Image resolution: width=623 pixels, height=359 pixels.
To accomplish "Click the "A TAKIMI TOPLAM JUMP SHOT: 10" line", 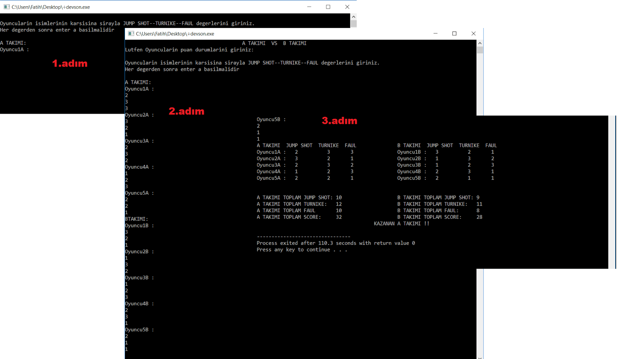I will (299, 197).
